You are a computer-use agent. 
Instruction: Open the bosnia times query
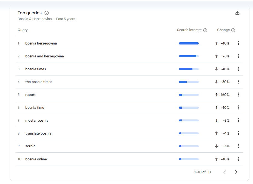(x=36, y=69)
